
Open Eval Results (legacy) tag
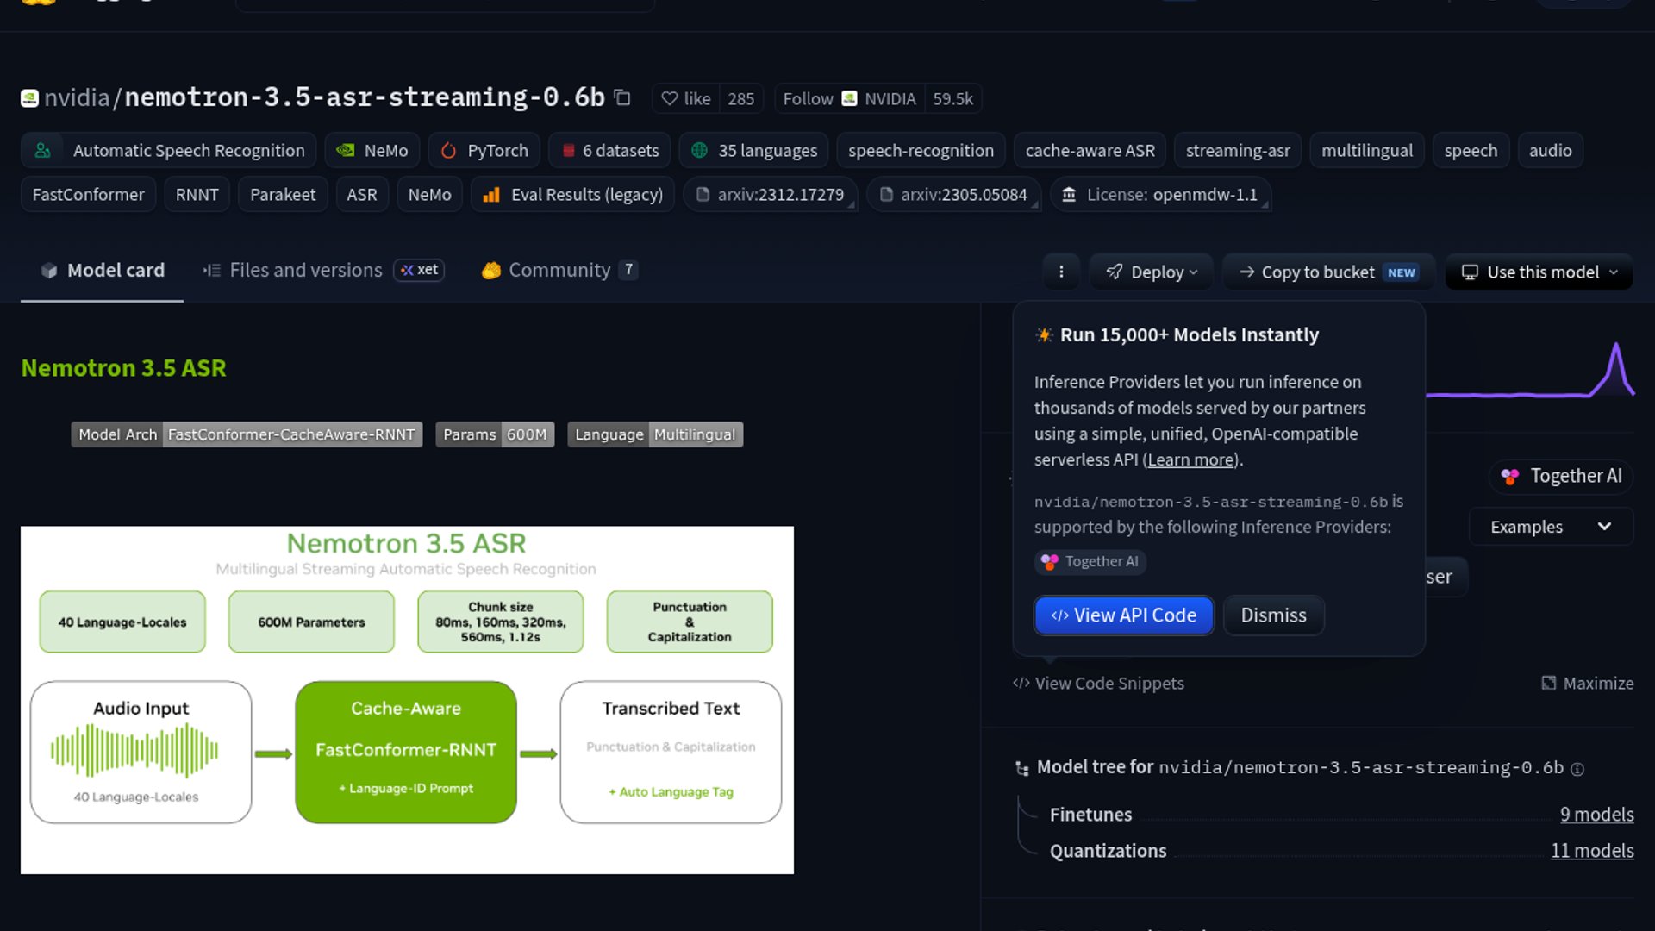[x=572, y=194]
